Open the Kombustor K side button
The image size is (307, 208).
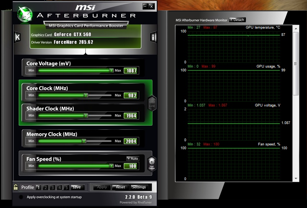click(x=18, y=37)
